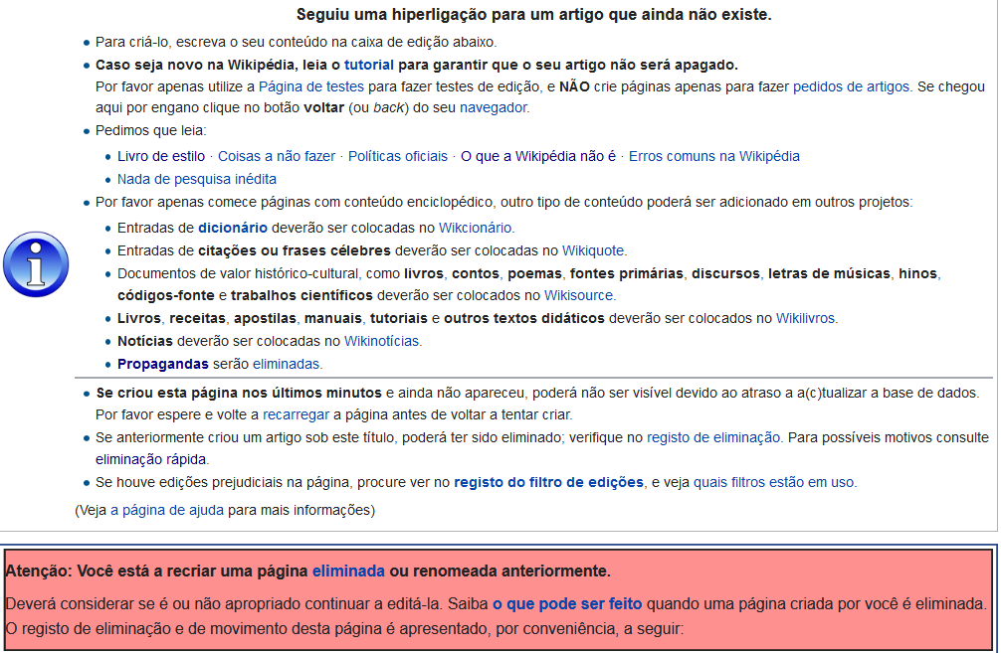Click the bold dicionário link
1001x653 pixels.
(x=233, y=228)
